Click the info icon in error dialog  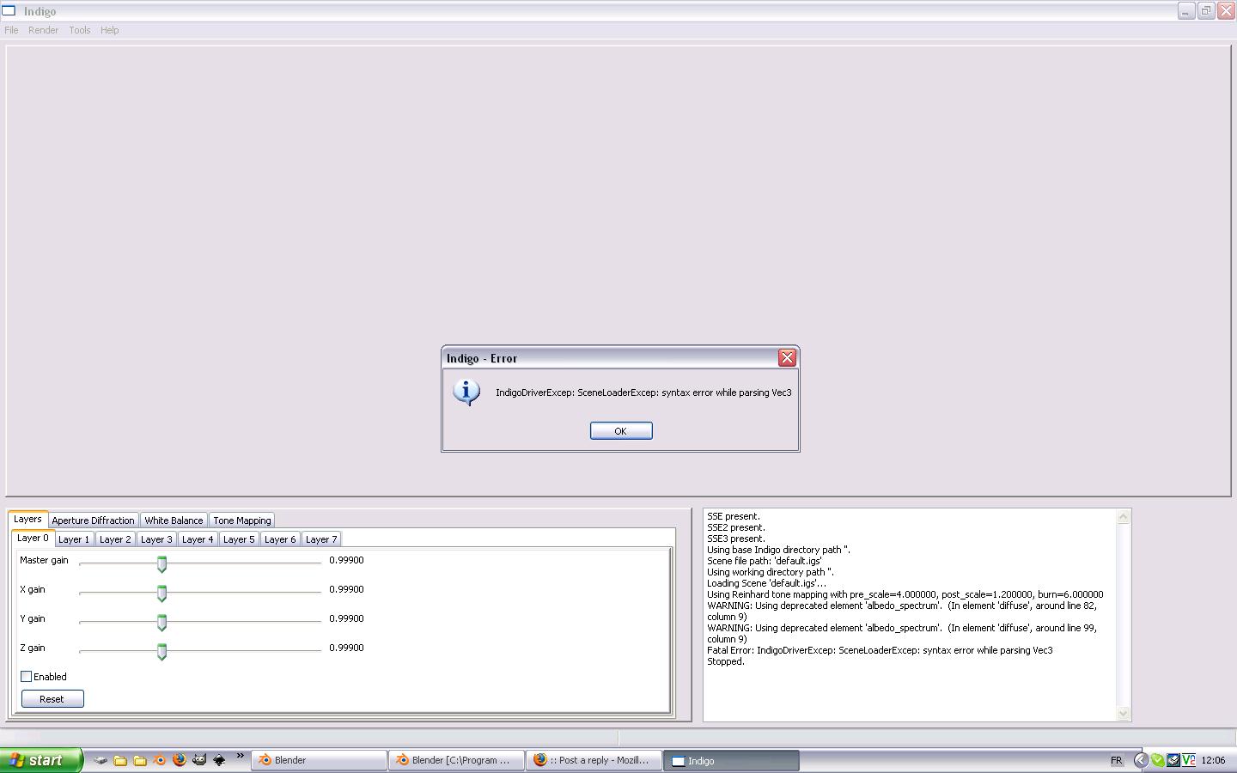coord(466,393)
